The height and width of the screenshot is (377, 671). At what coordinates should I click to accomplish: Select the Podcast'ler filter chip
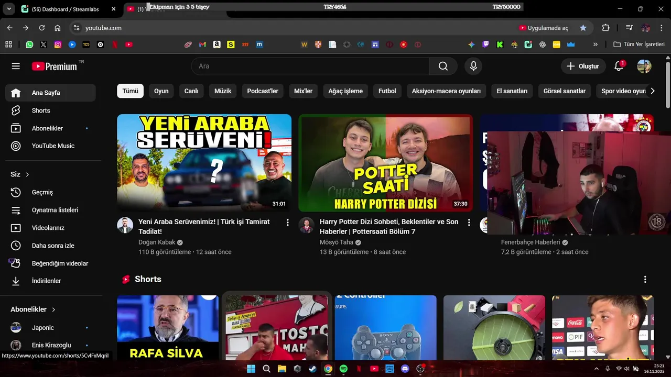263,91
